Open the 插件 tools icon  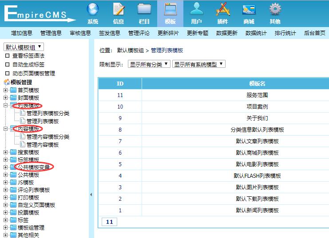coord(223,9)
